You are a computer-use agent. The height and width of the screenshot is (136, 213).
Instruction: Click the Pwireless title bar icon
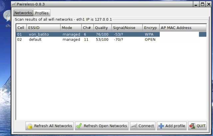[x=14, y=4]
